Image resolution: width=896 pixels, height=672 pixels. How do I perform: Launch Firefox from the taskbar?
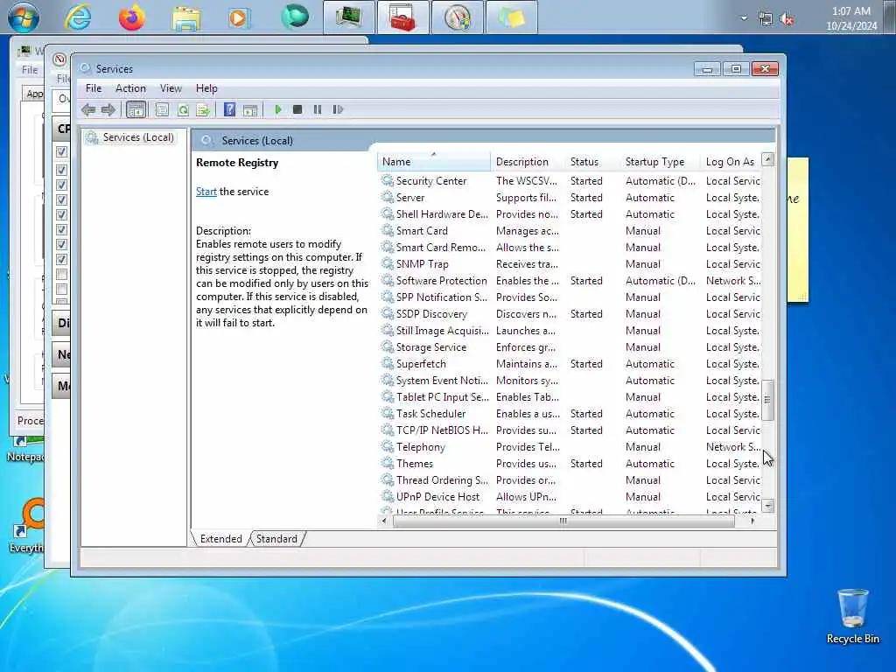click(x=131, y=17)
